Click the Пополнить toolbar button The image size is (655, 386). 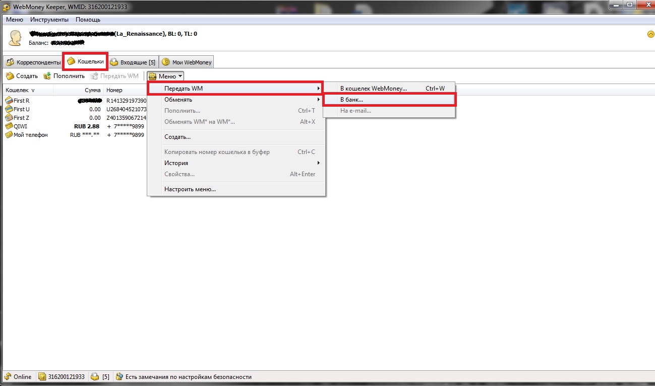point(64,76)
